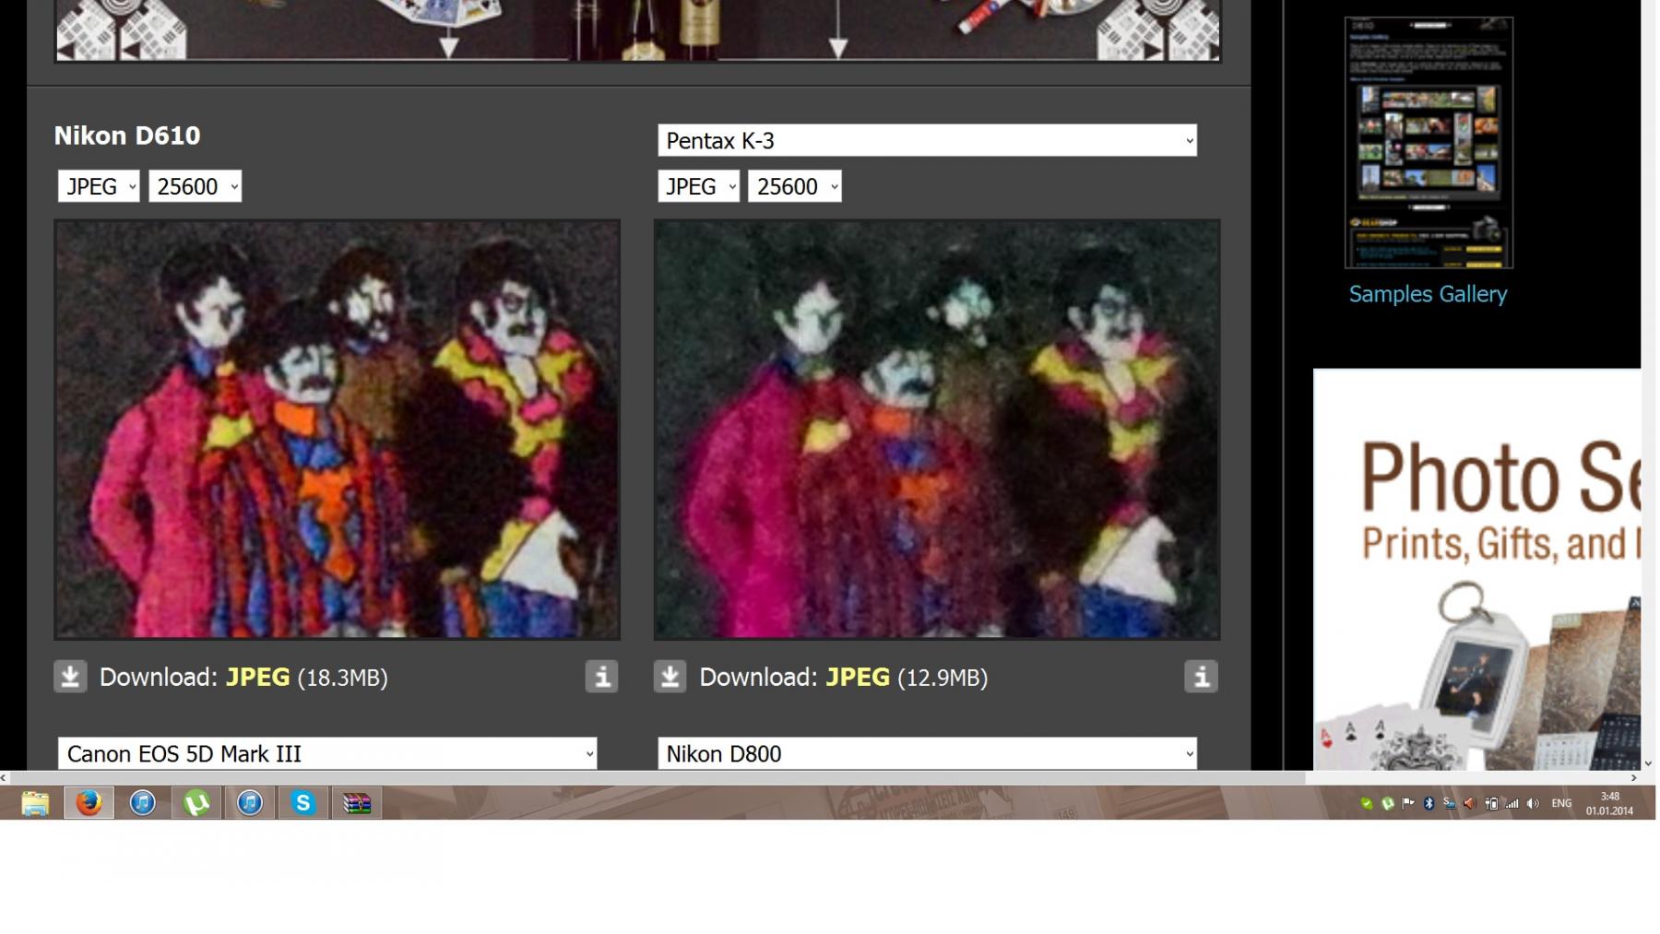
Task: Click the ENG language indicator
Action: [1561, 803]
